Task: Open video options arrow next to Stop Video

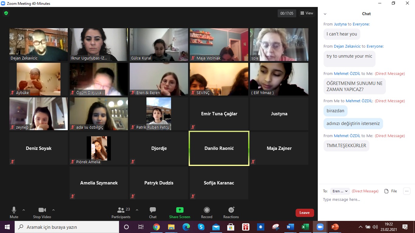Action: [x=53, y=210]
